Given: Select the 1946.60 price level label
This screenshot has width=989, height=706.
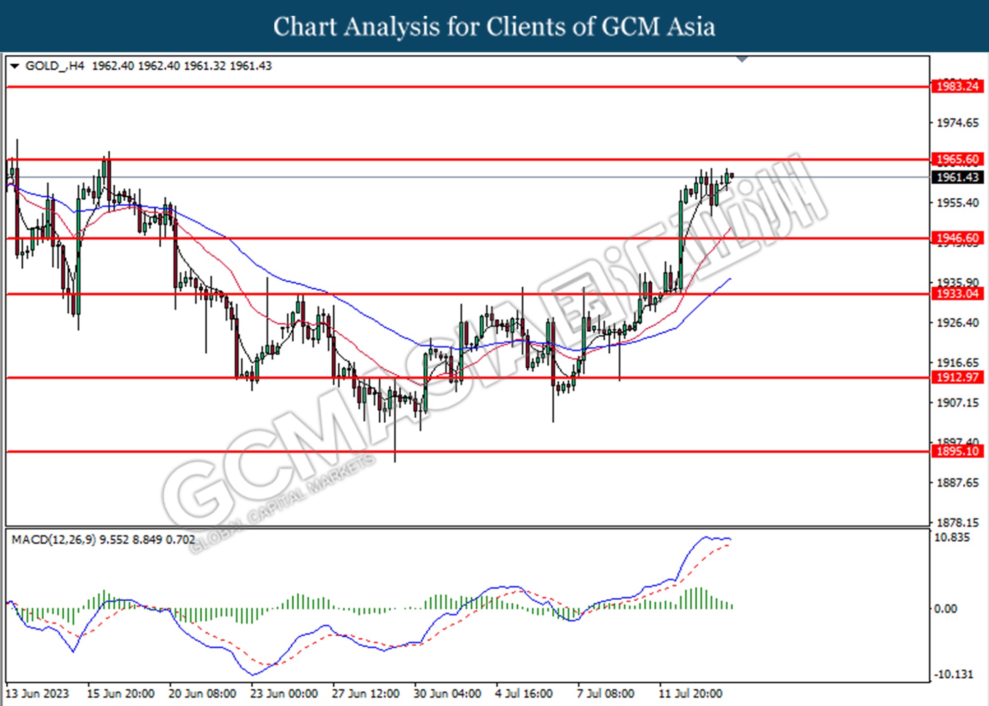Looking at the screenshot, I should click(x=957, y=238).
